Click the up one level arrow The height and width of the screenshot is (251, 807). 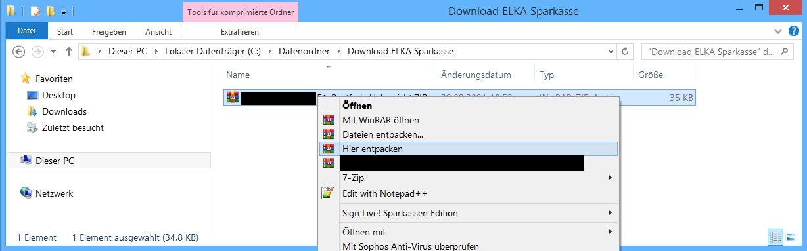(69, 52)
